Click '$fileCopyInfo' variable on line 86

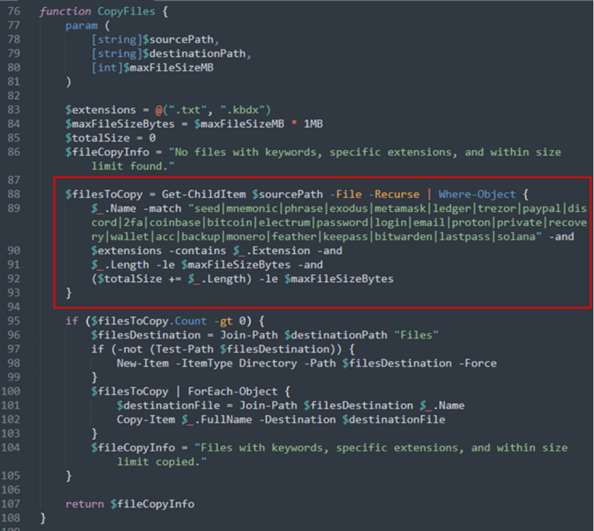tap(107, 152)
